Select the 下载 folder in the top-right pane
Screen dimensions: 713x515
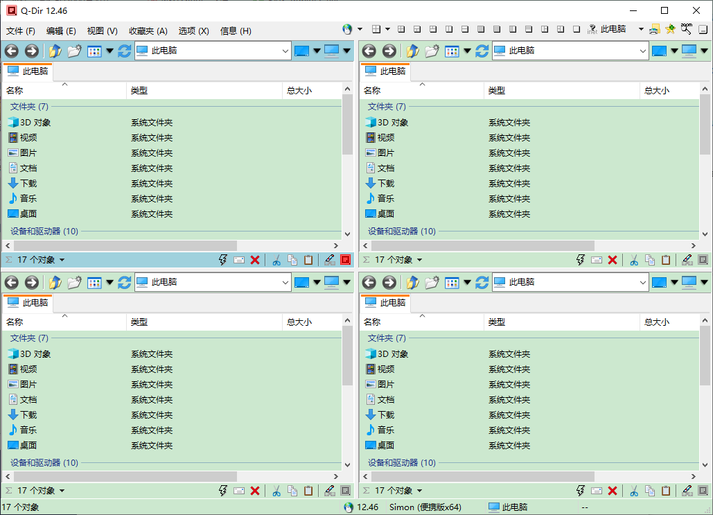385,184
